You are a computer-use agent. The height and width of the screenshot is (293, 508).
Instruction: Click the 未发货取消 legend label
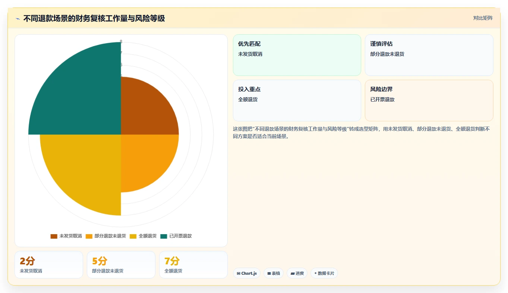[70, 236]
